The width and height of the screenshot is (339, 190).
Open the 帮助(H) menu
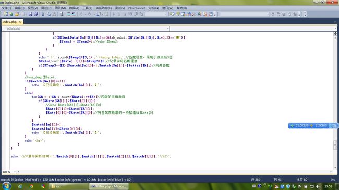coord(181,8)
